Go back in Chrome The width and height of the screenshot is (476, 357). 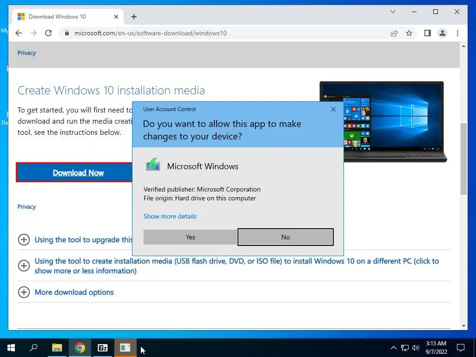pyautogui.click(x=19, y=33)
